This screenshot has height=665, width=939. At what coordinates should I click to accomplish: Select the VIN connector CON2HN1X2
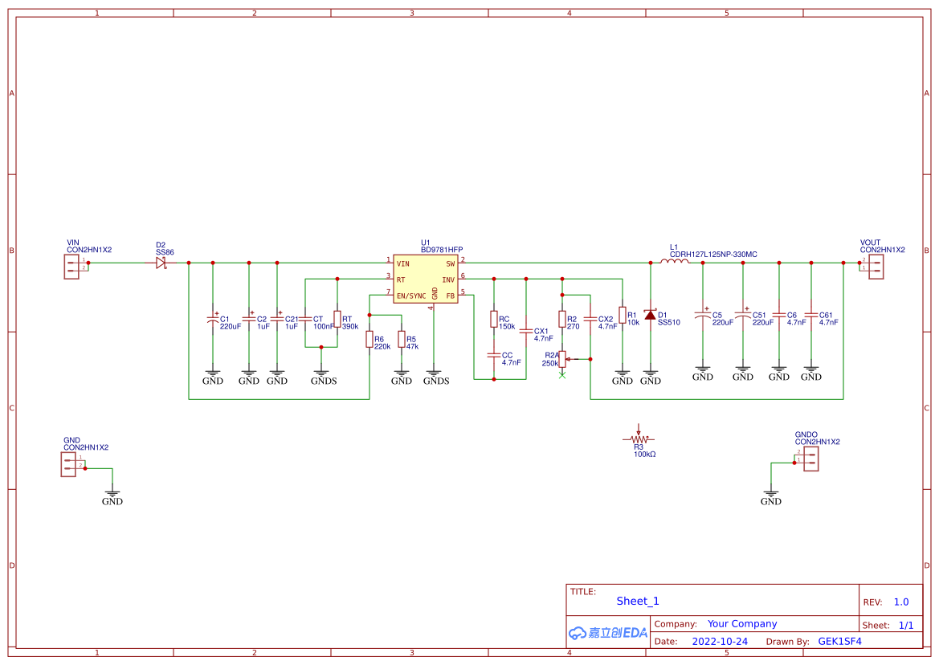[x=71, y=263]
